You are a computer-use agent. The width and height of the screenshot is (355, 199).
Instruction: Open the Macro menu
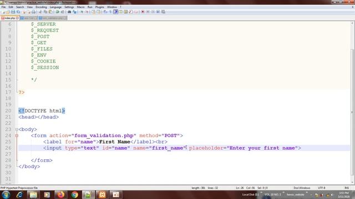[80, 7]
